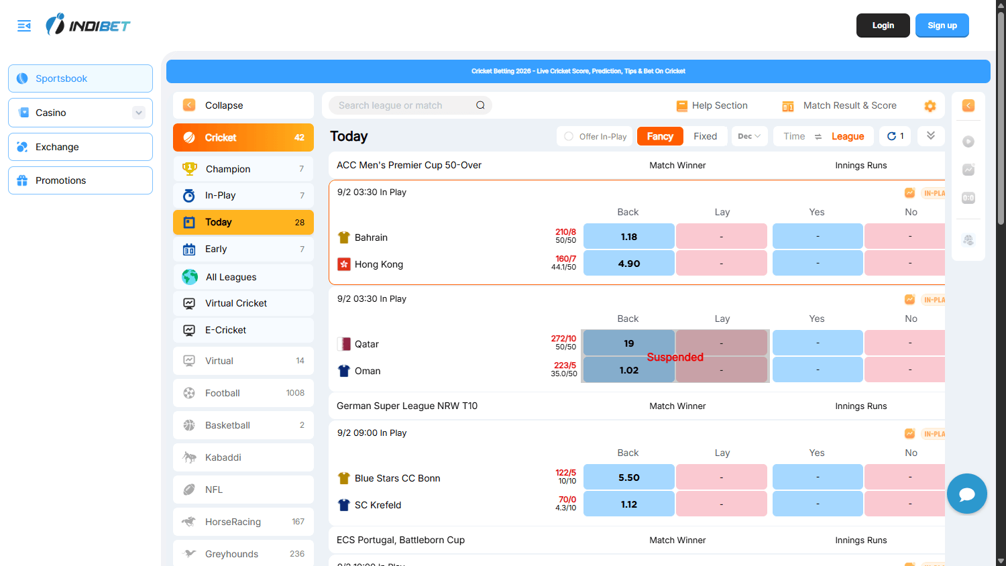Open the settings gear icon
The image size is (1006, 566).
930,106
